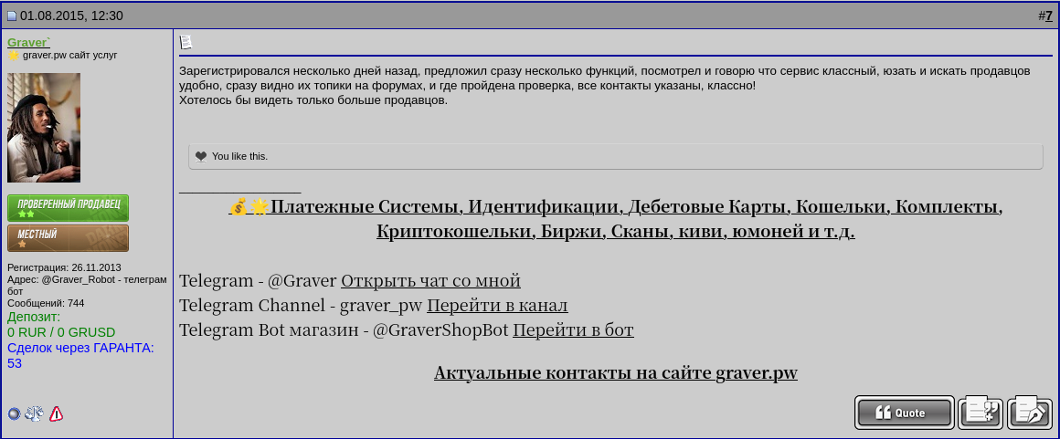
Task: Click the Хотелось бы видеть только больше продавцов sentence
Action: (313, 100)
